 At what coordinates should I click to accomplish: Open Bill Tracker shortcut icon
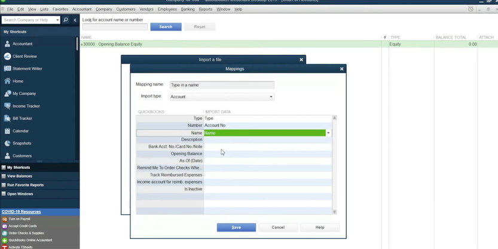(7, 119)
